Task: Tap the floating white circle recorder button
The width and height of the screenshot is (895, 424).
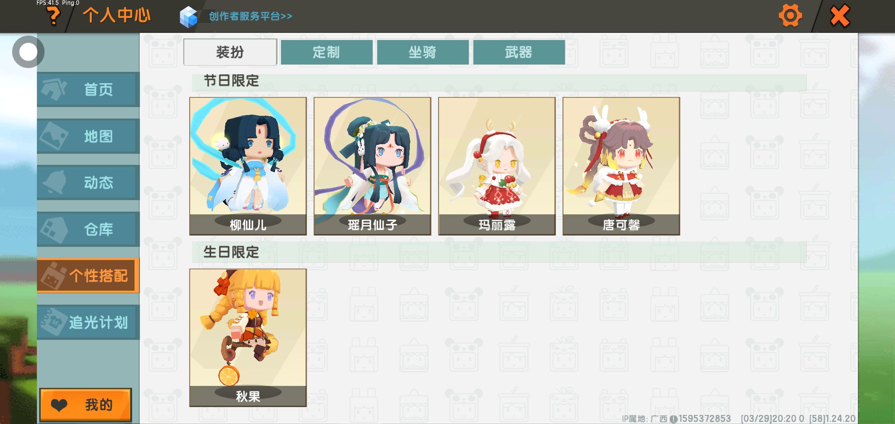Action: (28, 52)
